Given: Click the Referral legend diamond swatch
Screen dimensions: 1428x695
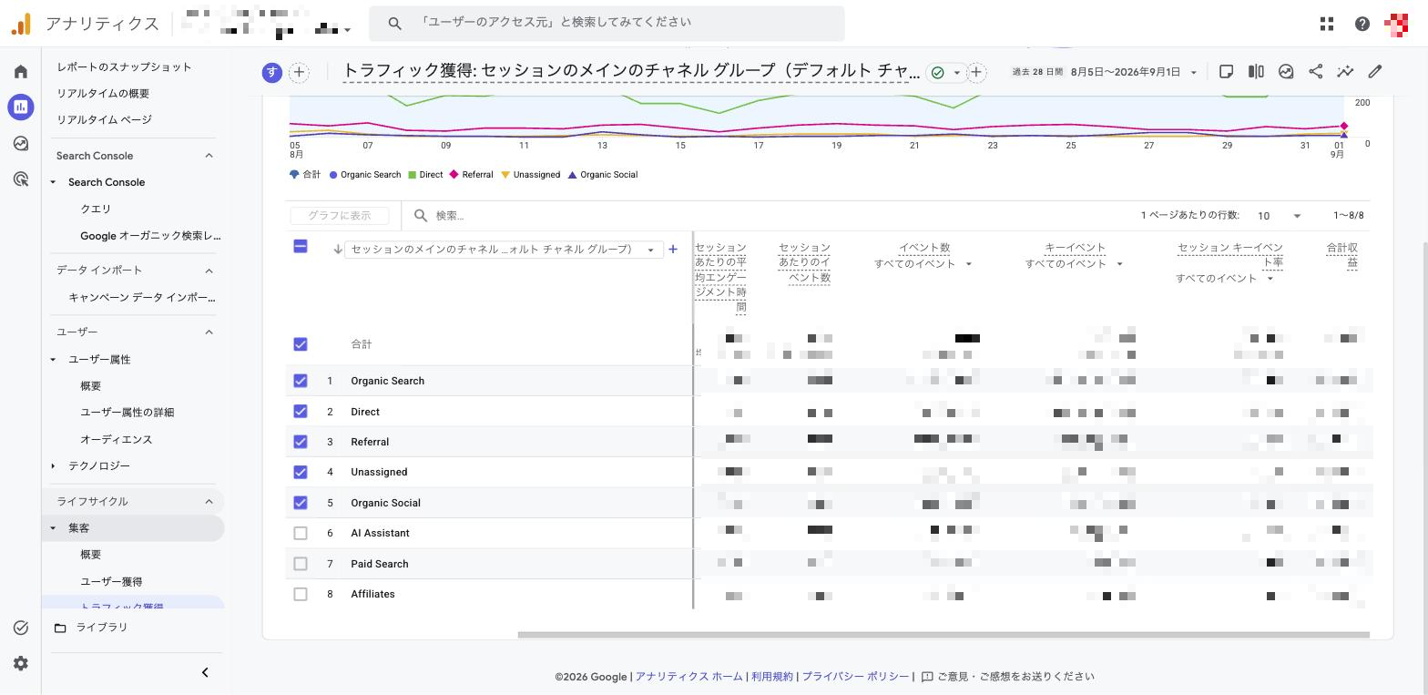Looking at the screenshot, I should point(454,174).
